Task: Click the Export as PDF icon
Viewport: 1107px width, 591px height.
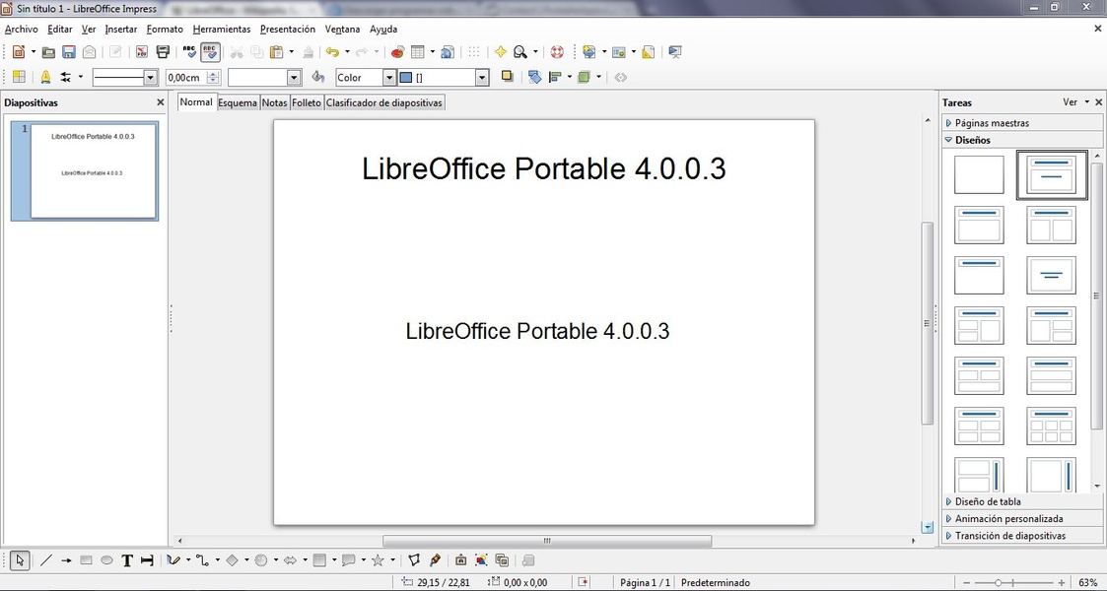Action: click(142, 52)
